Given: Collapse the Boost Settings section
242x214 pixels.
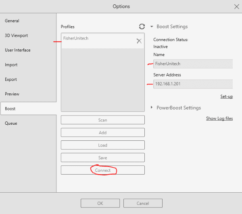Looking at the screenshot, I should coord(152,27).
